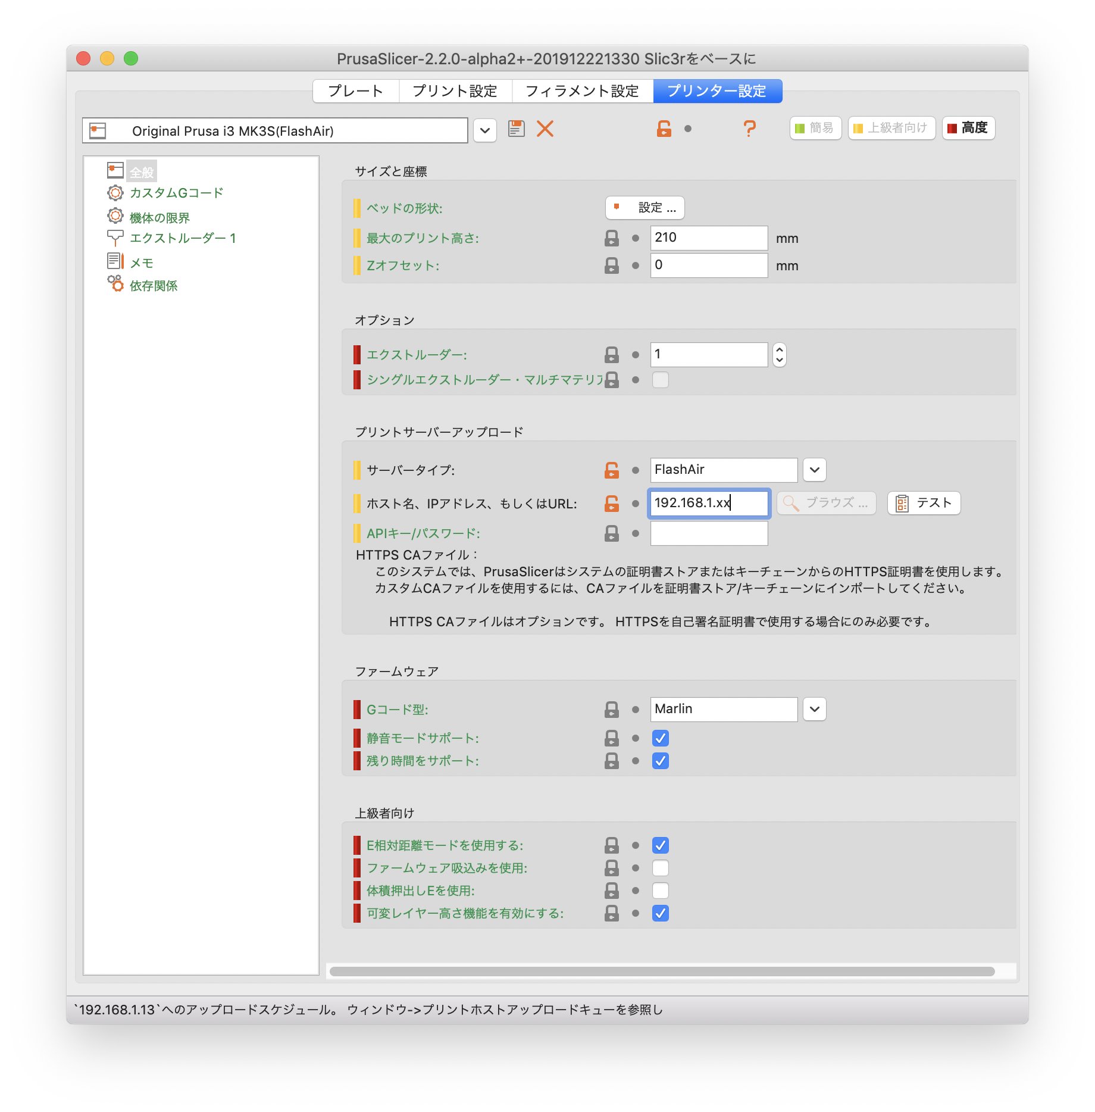Click the reset dot next to 最大のプリント高さ
This screenshot has width=1095, height=1112.
[636, 238]
